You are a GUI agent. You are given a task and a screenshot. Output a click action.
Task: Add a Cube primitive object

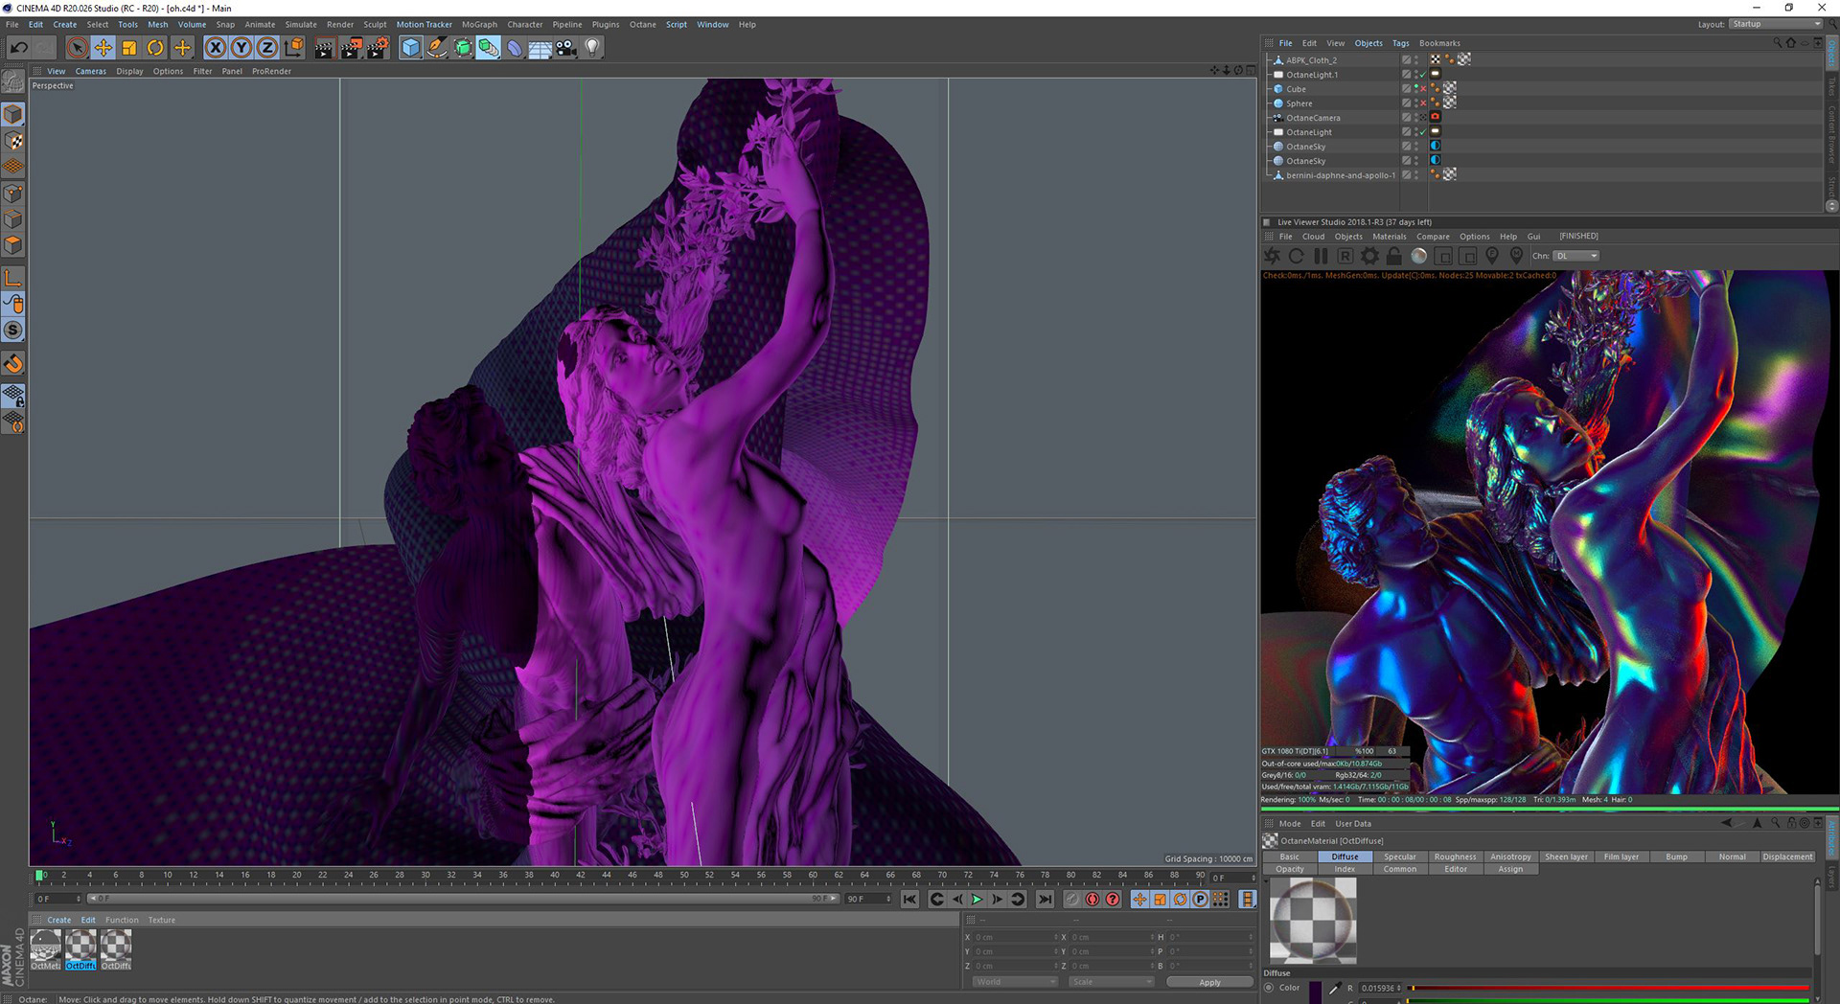pyautogui.click(x=410, y=48)
